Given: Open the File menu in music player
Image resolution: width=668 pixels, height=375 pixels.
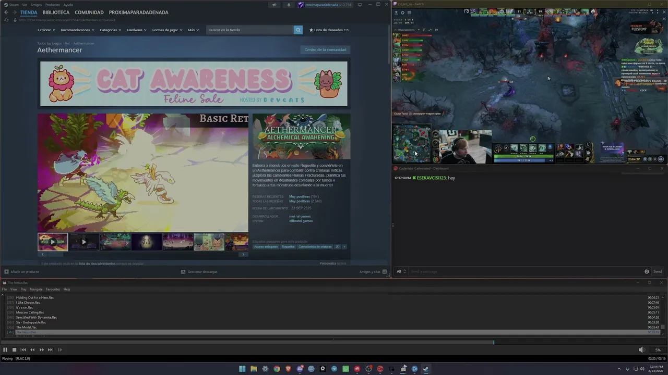Looking at the screenshot, I should [4, 289].
